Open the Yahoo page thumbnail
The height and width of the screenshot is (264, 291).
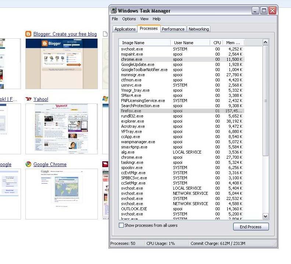point(61,129)
